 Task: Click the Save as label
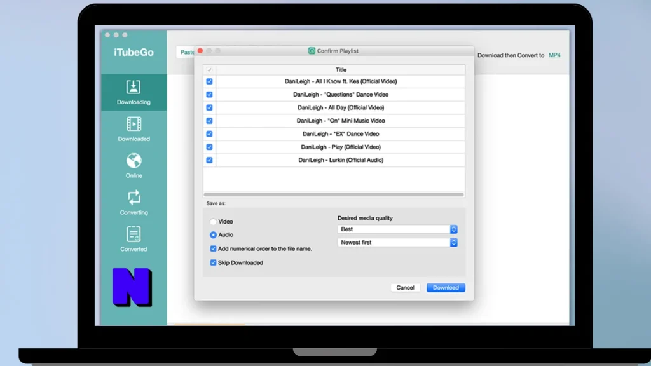pos(216,203)
